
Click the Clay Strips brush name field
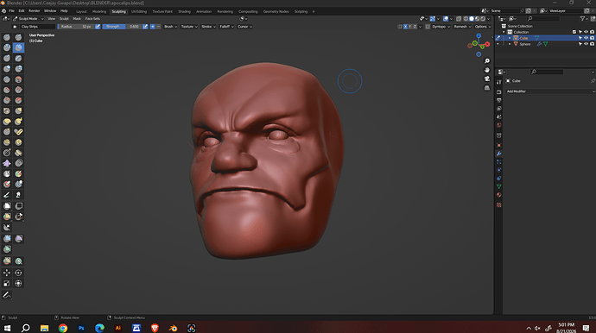(x=37, y=27)
